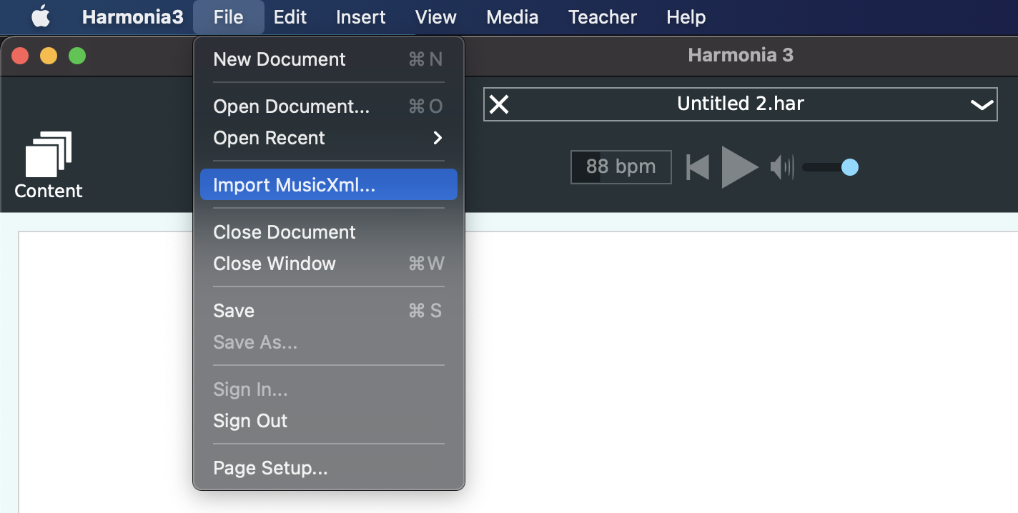Mute the speaker volume icon
The height and width of the screenshot is (513, 1018).
click(781, 168)
